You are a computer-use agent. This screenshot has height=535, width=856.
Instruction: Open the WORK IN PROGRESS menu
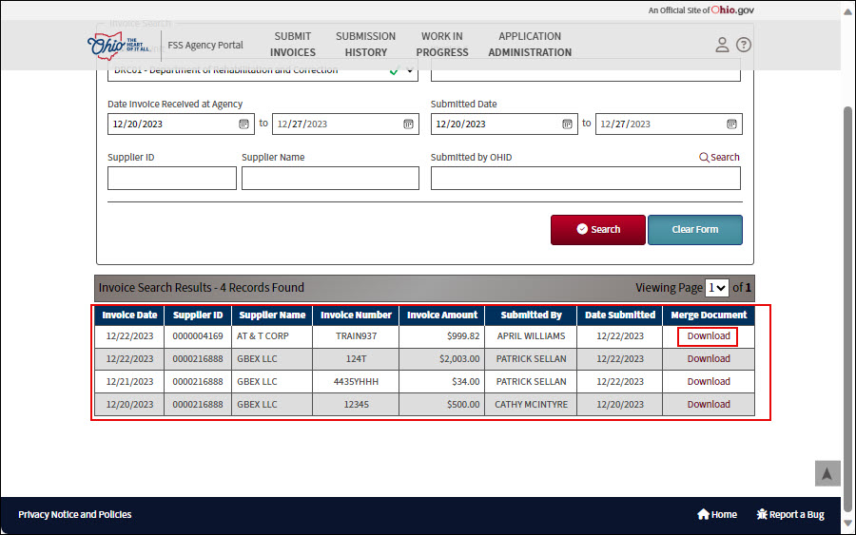[442, 44]
